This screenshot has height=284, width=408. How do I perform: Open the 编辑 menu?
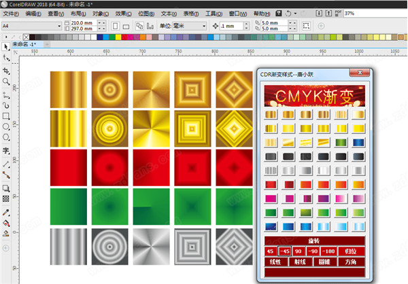coord(33,14)
